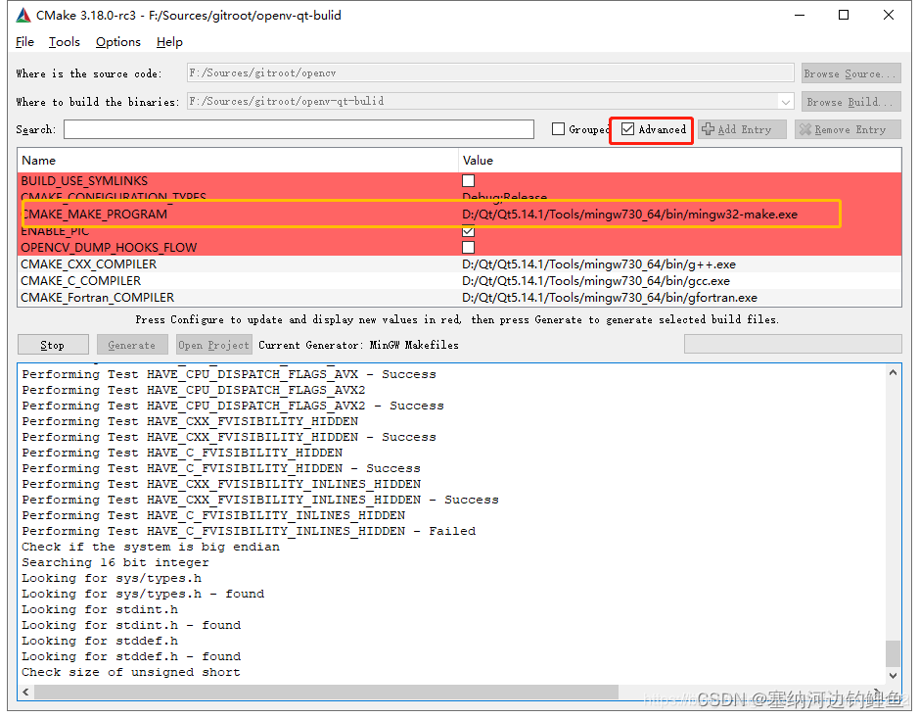Select the BUILD_USE_SYMLINKS row name

(84, 180)
